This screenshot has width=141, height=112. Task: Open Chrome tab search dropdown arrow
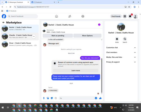point(2,2)
